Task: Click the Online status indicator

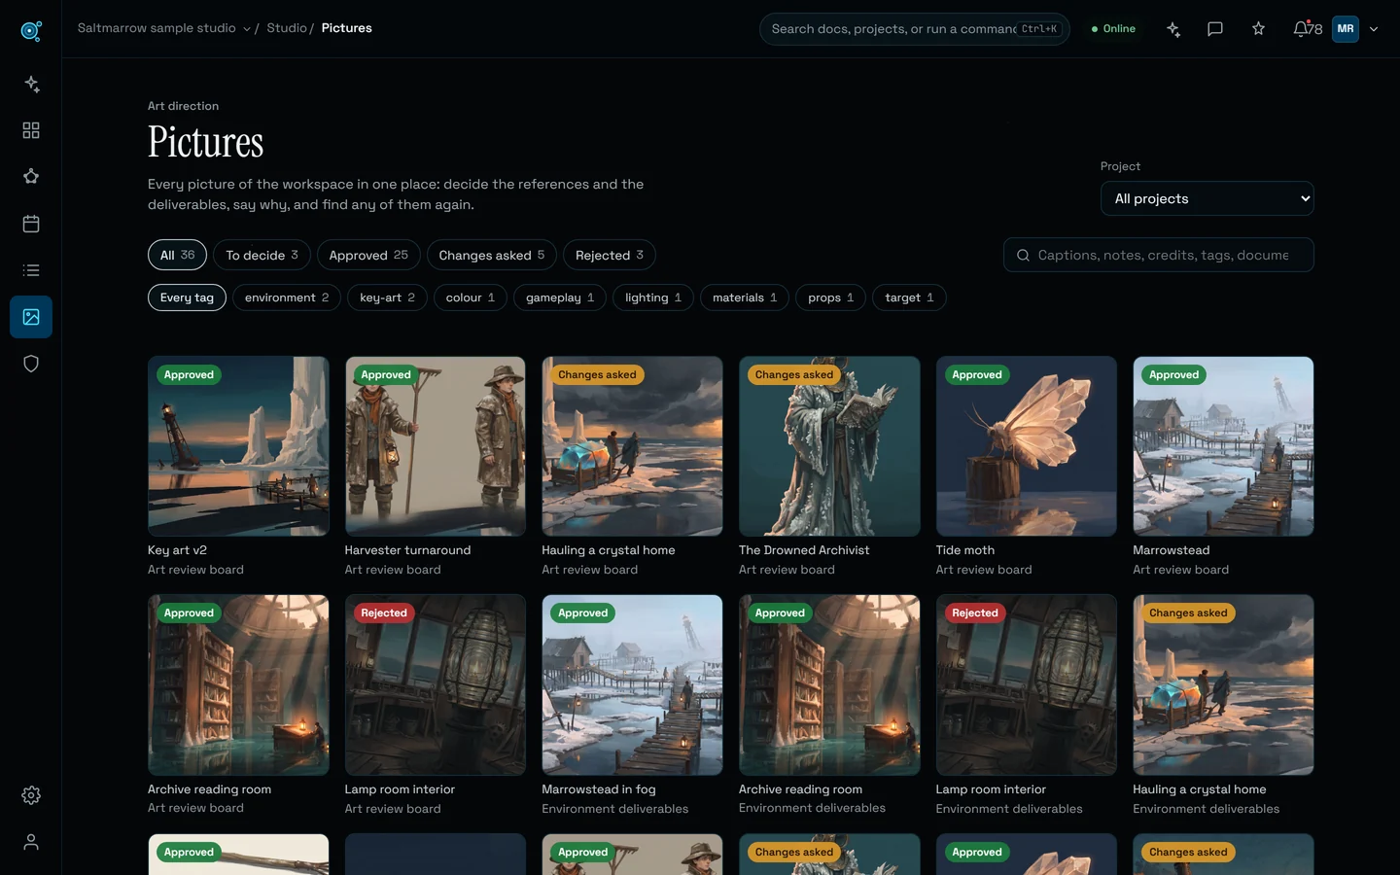Action: coord(1113,29)
